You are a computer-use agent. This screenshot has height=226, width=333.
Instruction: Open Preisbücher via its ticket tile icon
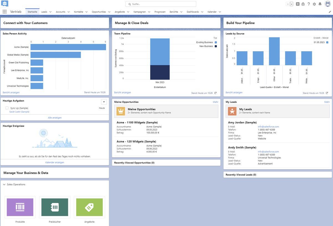(x=54, y=206)
